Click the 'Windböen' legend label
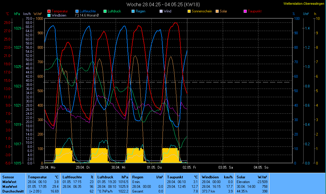This screenshot has width=326, height=194. 59,15
